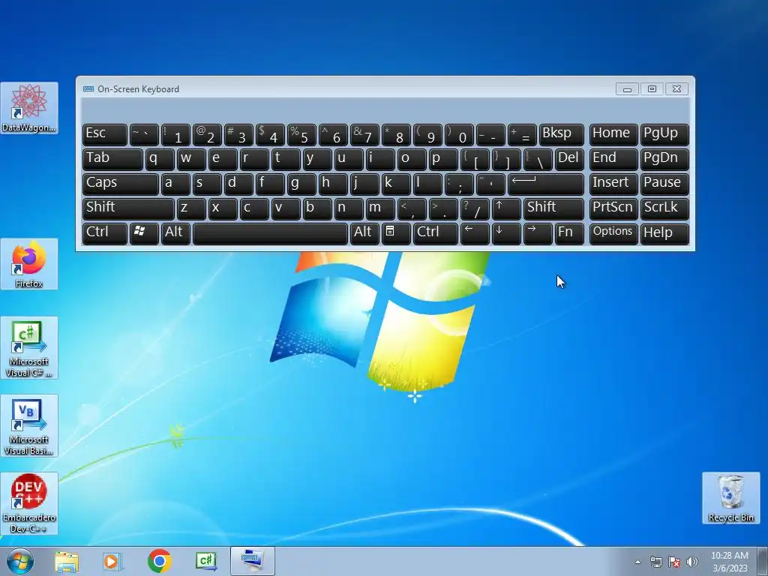This screenshot has height=576, width=768.
Task: Click the number 0 key
Action: coord(459,135)
